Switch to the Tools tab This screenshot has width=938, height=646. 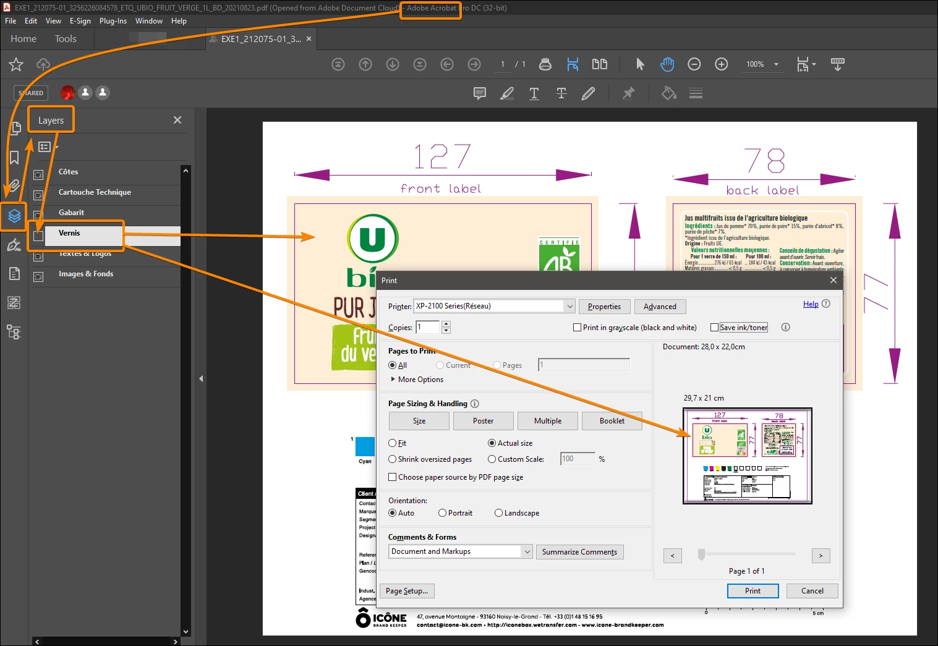click(66, 39)
